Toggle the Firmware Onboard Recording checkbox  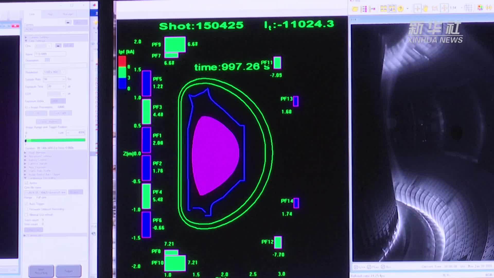[x=26, y=209]
